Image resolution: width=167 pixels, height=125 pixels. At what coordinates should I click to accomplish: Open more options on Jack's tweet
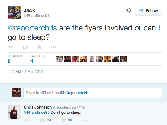pos(54,47)
